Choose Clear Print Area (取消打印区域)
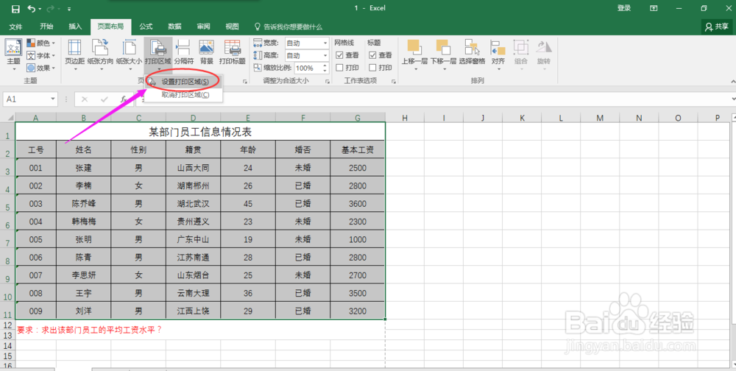 pyautogui.click(x=185, y=95)
